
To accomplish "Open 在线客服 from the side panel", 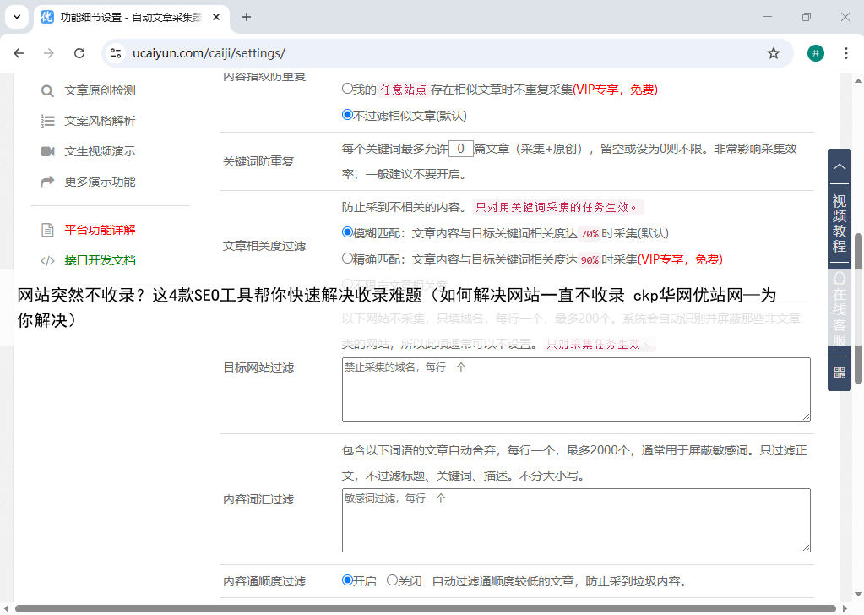I will tap(839, 313).
